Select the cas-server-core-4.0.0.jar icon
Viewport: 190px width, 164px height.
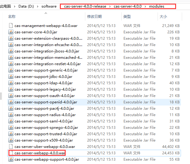11,32
